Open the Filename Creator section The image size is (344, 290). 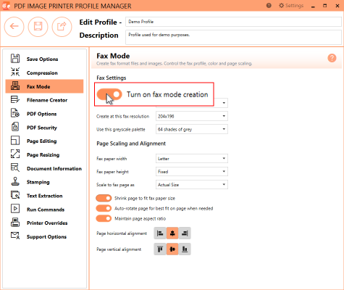[44, 100]
